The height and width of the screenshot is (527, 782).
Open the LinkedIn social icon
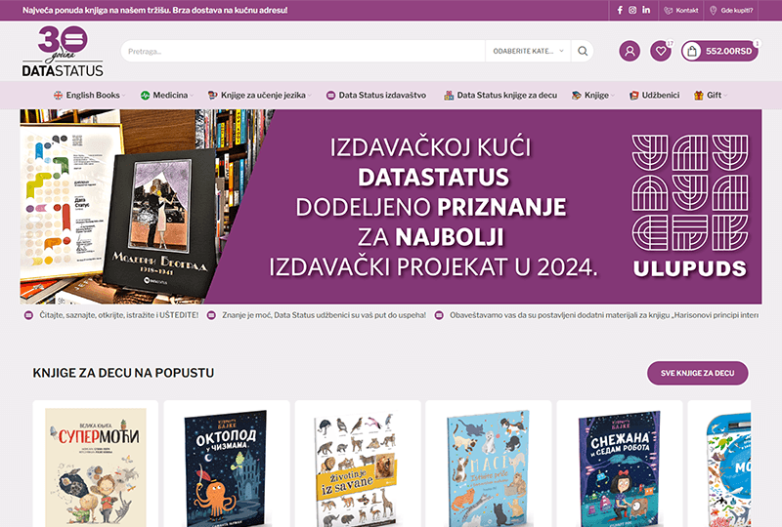point(646,10)
